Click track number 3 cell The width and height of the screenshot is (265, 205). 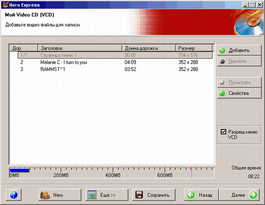coord(22,69)
